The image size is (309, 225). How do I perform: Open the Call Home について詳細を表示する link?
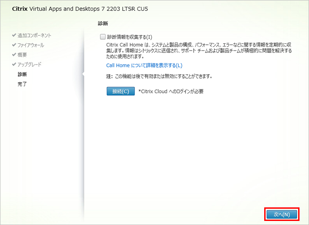point(141,66)
